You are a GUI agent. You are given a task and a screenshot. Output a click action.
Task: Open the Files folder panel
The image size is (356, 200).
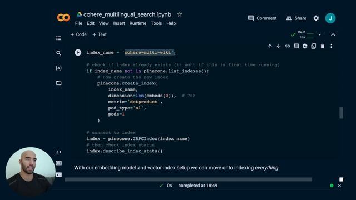pyautogui.click(x=58, y=83)
